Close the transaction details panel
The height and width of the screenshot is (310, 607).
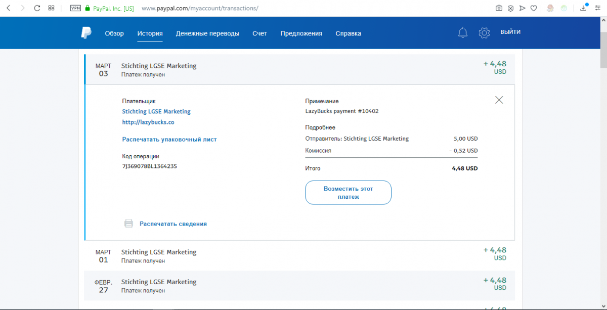(499, 100)
